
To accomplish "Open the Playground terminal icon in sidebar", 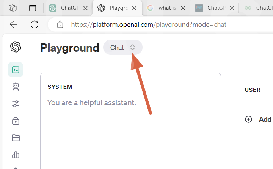I will pyautogui.click(x=16, y=70).
